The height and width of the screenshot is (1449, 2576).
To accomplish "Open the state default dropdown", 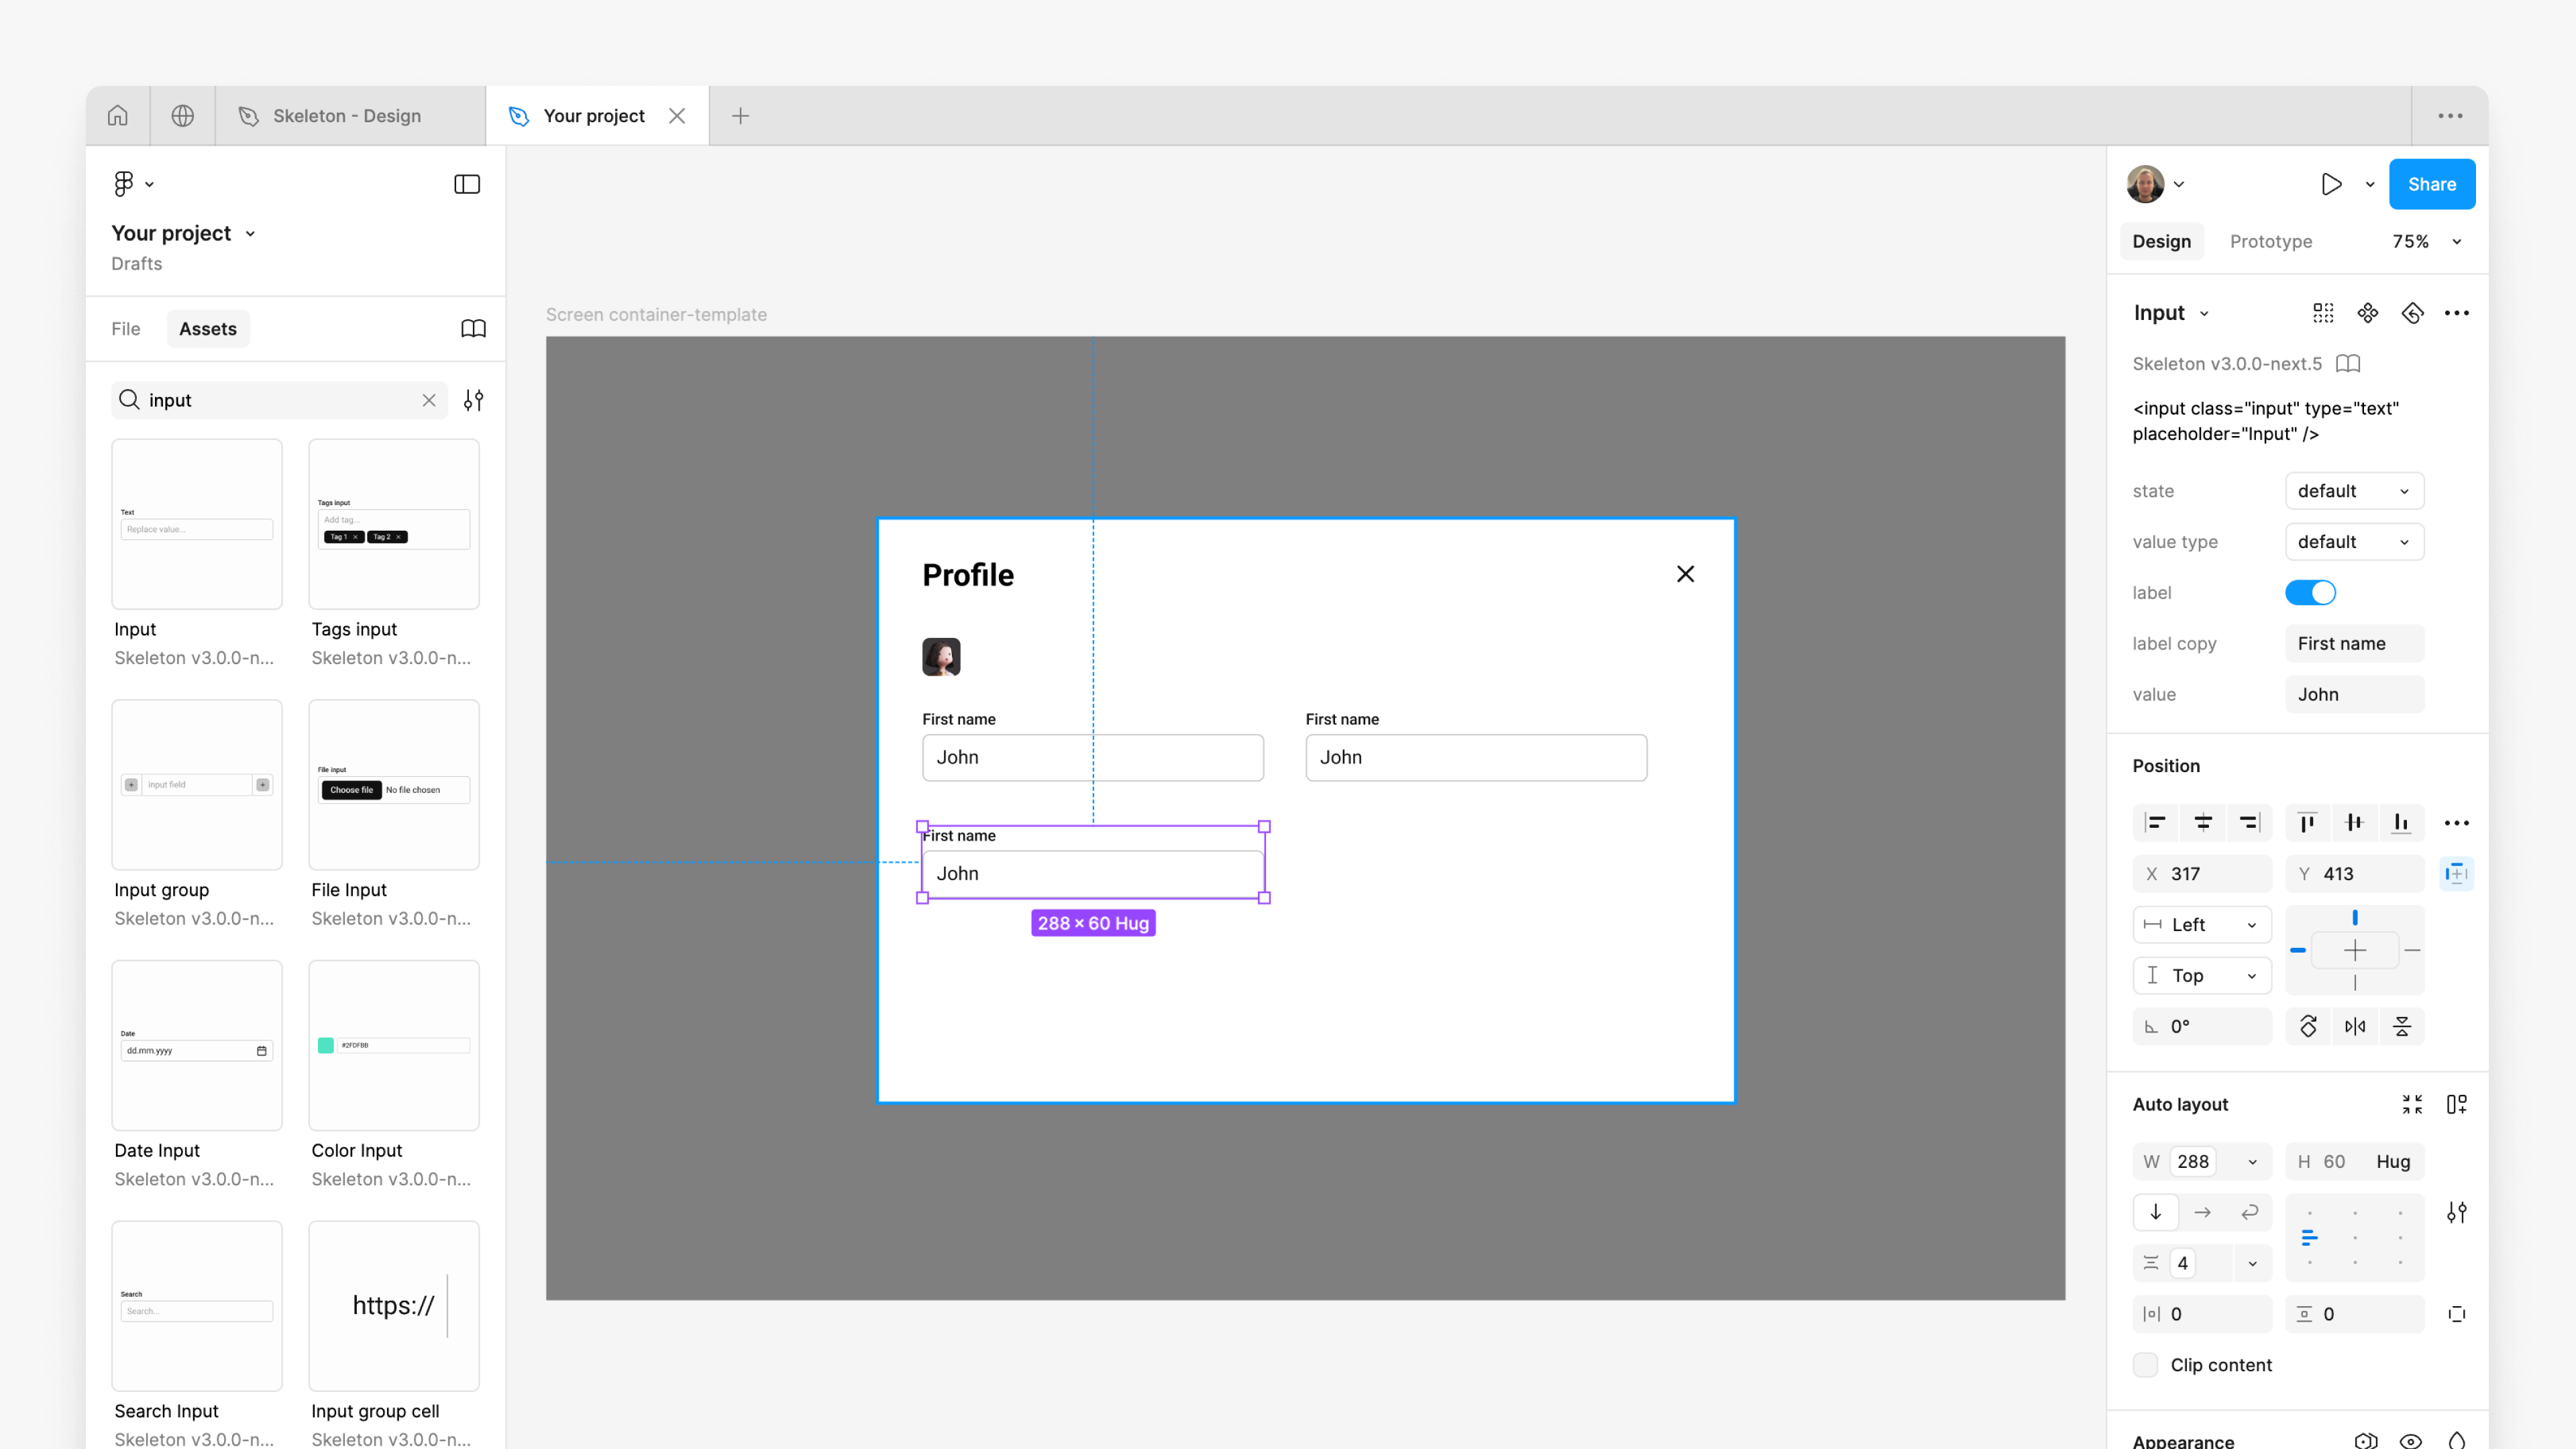I will pos(2353,491).
